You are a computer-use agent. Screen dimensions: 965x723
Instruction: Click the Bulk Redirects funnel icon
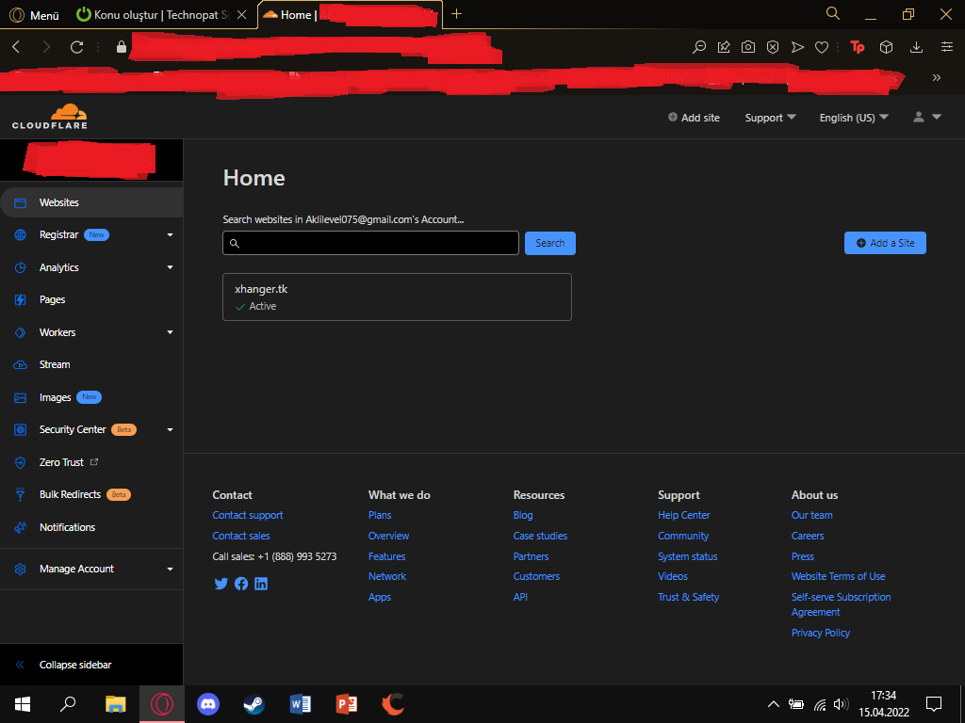21,494
